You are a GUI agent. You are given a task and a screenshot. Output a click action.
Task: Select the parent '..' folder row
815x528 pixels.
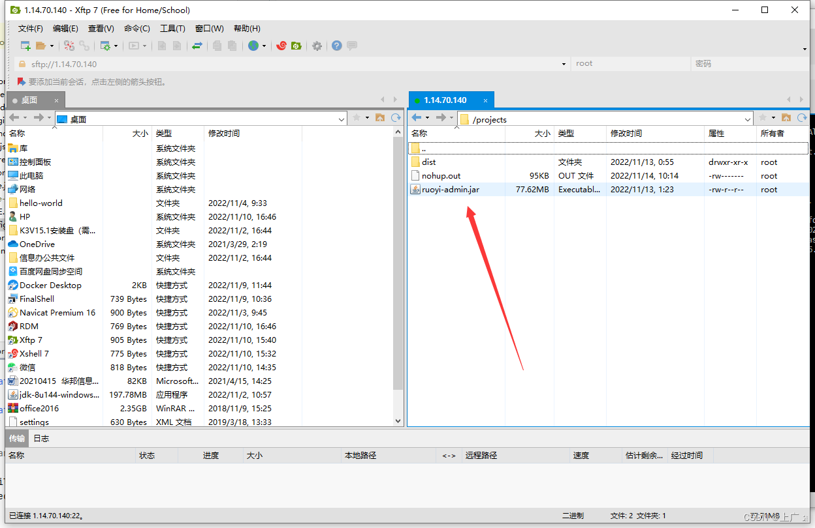[608, 148]
